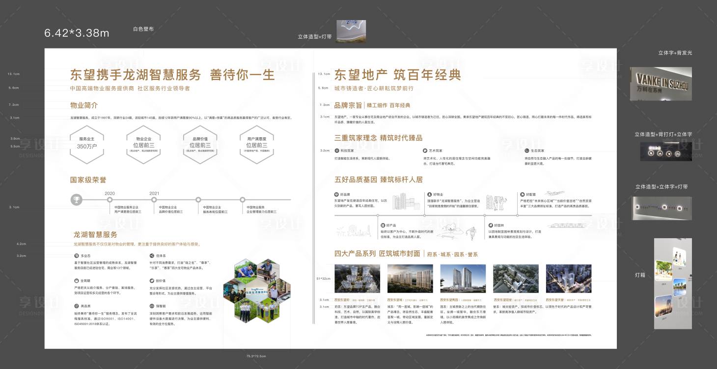Click the 2021 timeline marker dot
Image resolution: width=717 pixels, height=369 pixels.
pyautogui.click(x=154, y=199)
